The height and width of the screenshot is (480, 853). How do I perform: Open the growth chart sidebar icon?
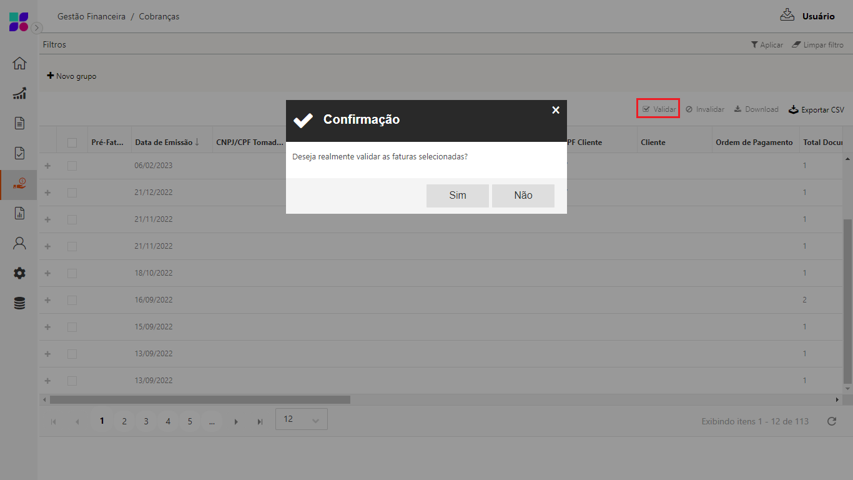(x=19, y=94)
